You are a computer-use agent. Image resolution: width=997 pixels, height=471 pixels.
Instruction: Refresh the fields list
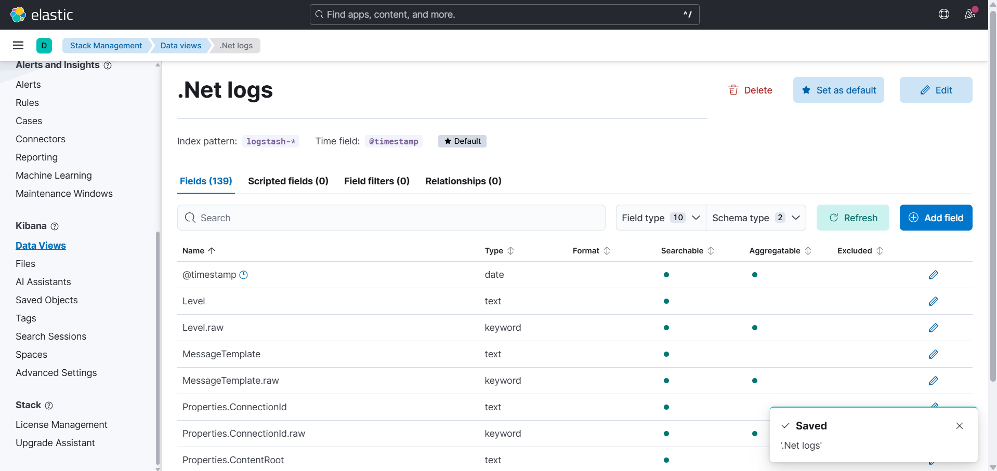coord(853,218)
